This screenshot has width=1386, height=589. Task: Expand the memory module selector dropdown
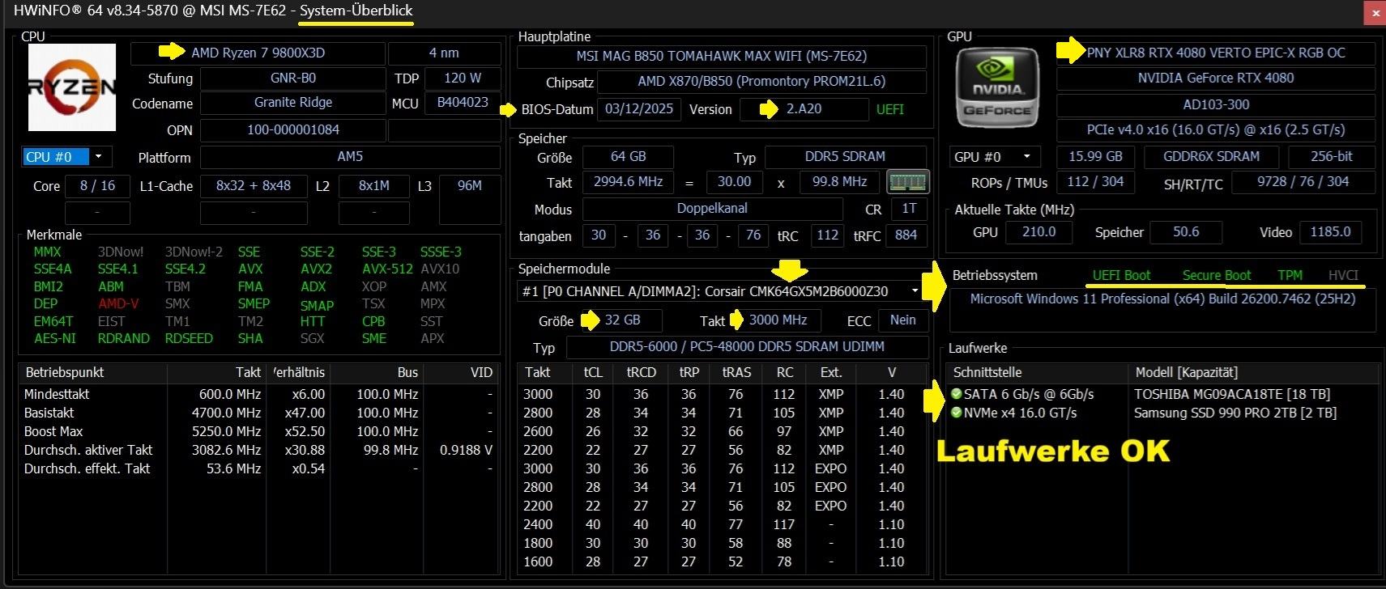pos(915,291)
